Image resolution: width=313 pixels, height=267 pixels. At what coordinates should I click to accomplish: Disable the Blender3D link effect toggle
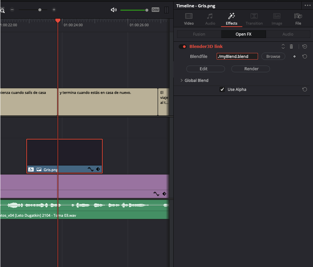coord(182,47)
